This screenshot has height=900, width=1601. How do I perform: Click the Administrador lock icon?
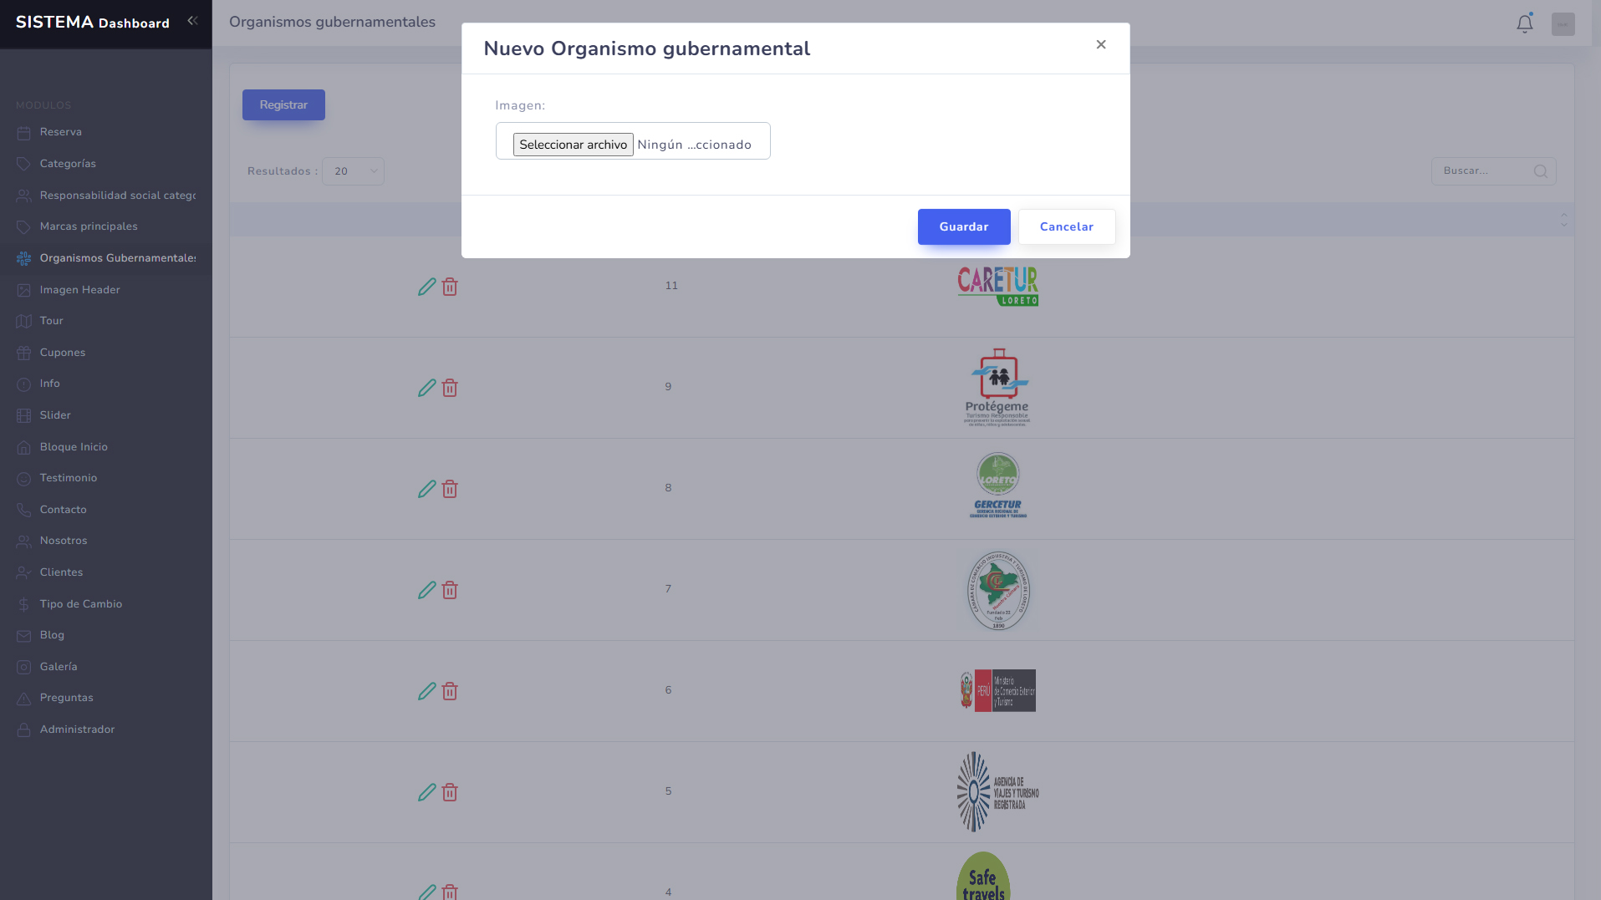[x=23, y=730]
